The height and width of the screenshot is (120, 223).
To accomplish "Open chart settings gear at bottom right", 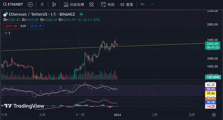I will tap(214, 115).
